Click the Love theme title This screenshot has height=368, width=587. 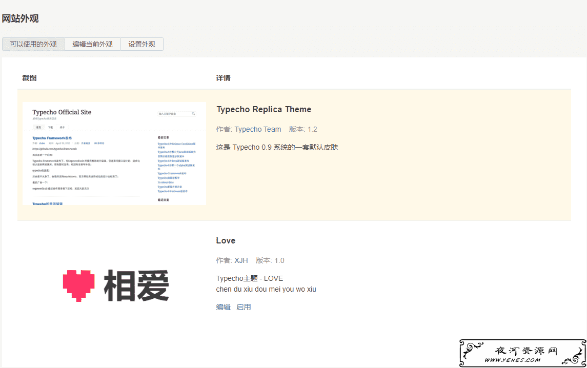pos(226,241)
